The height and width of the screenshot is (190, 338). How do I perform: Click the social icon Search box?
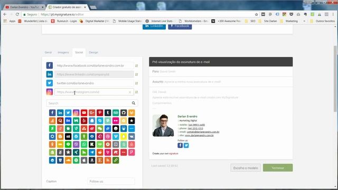92,103
